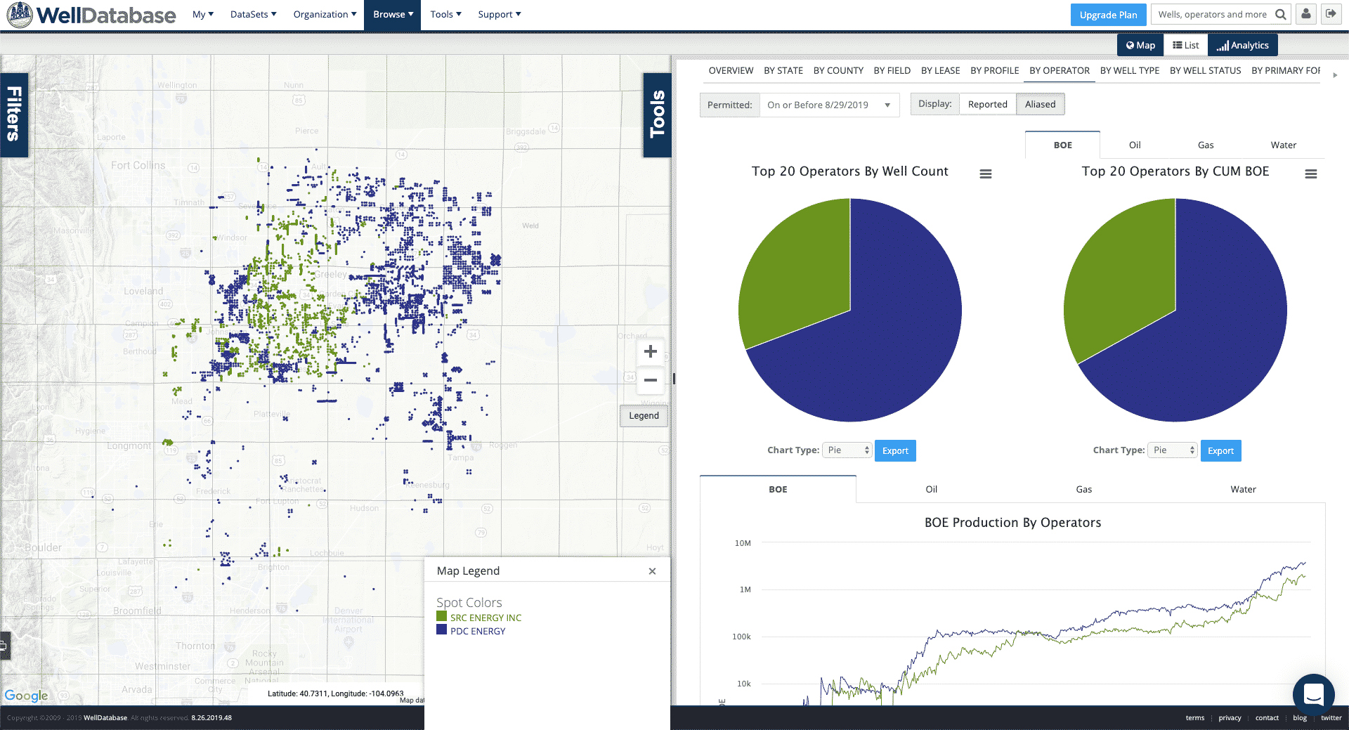This screenshot has height=730, width=1349.
Task: Click the sign out icon
Action: (x=1331, y=14)
